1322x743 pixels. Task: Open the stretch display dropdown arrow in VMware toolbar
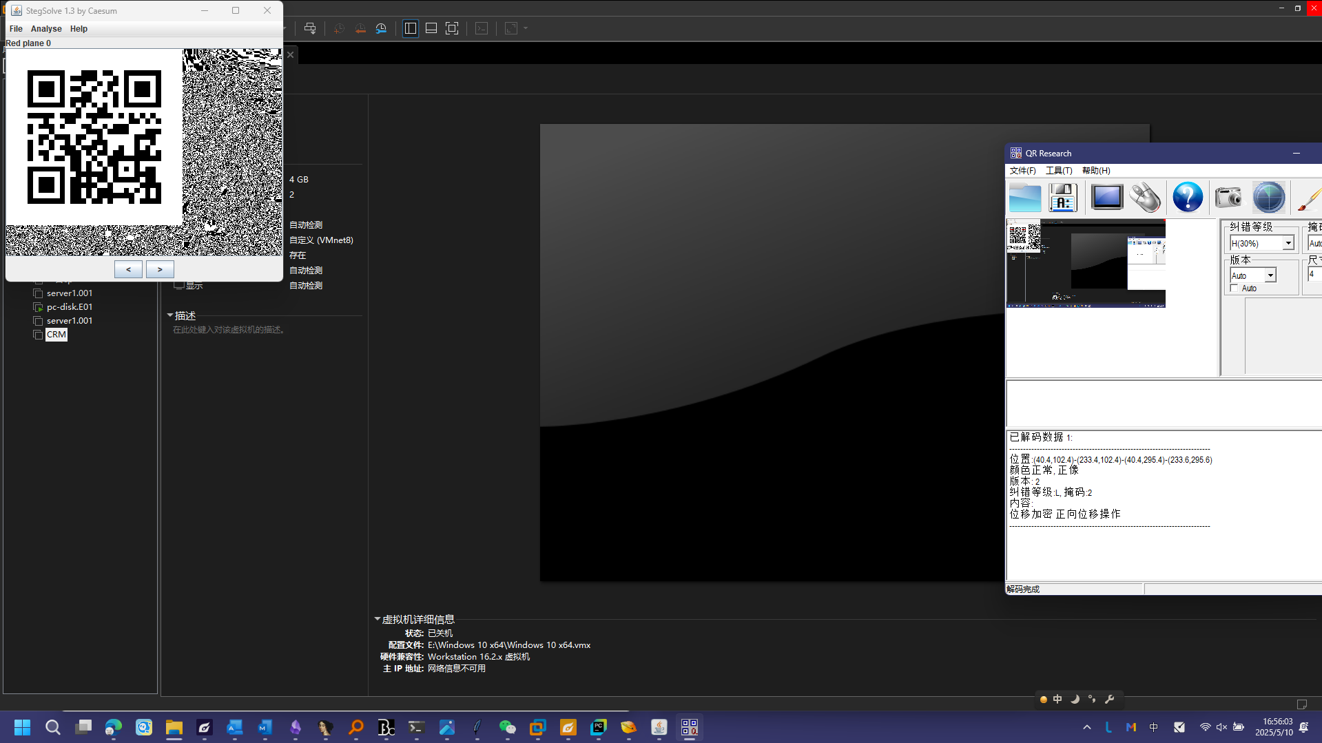coord(526,28)
